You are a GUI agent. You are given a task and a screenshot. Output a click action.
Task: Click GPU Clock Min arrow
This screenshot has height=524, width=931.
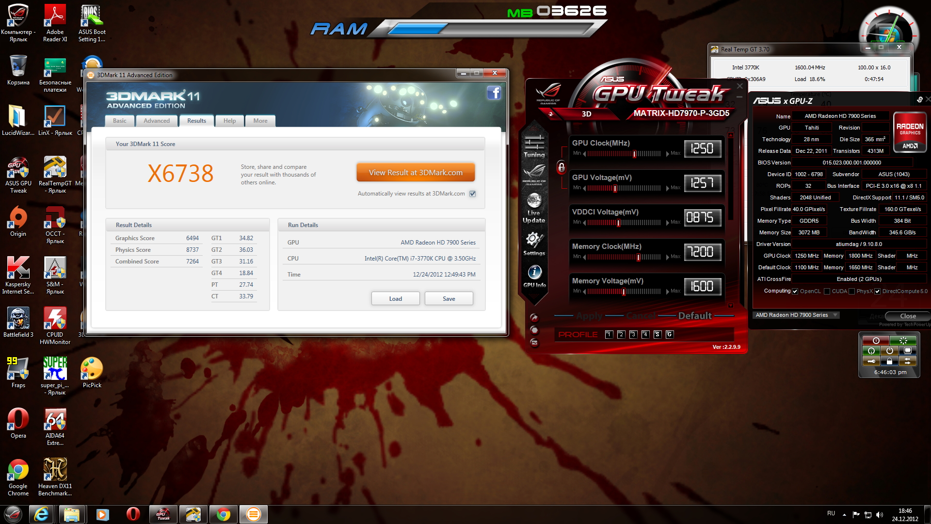(584, 154)
